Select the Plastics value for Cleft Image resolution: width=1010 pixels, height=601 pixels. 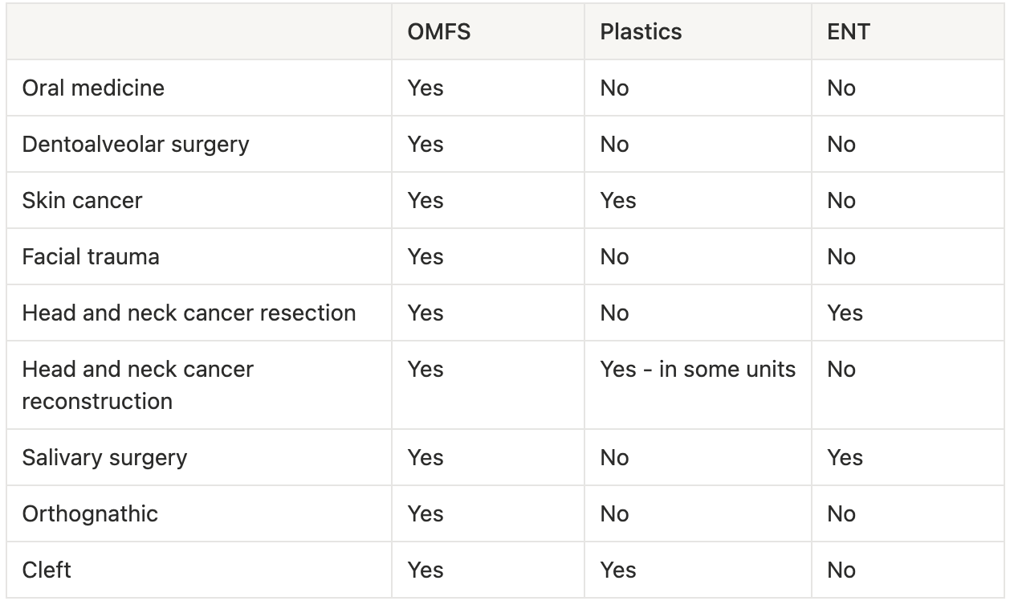click(x=617, y=570)
